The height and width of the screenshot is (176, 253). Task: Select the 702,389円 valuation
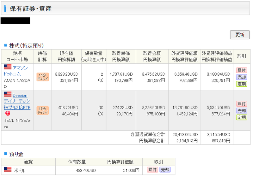pyautogui.click(x=188, y=80)
